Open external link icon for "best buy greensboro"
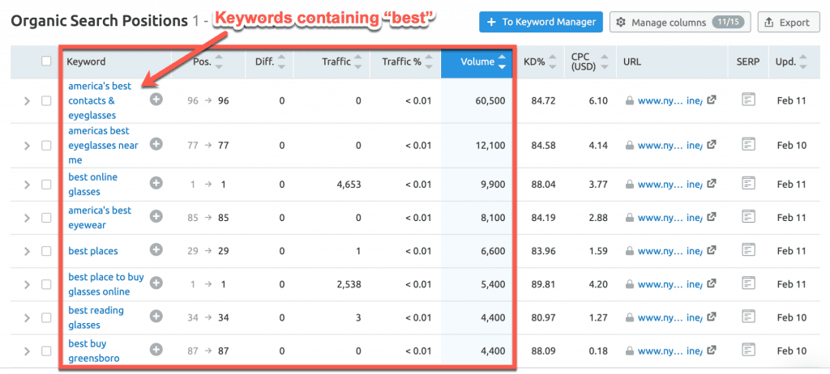 point(712,351)
